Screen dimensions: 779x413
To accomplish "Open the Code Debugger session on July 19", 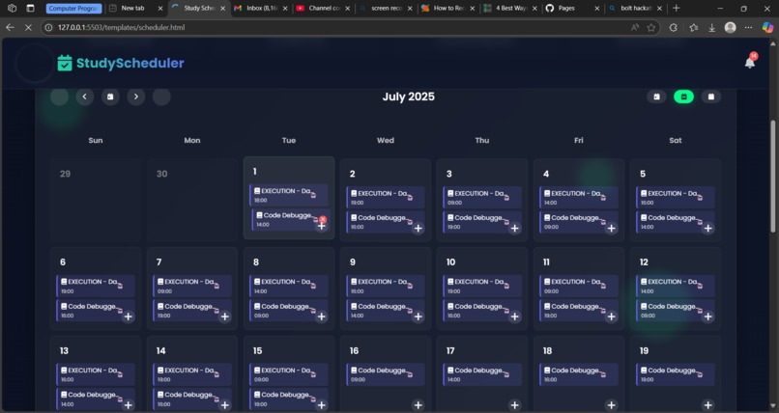I will (x=676, y=374).
